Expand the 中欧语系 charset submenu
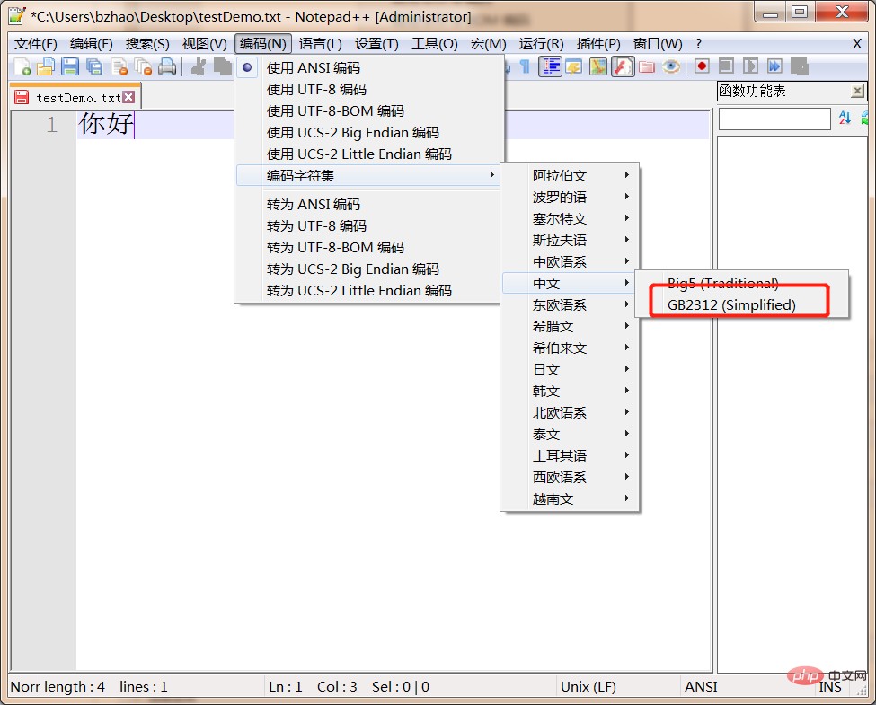This screenshot has width=876, height=705. 570,261
